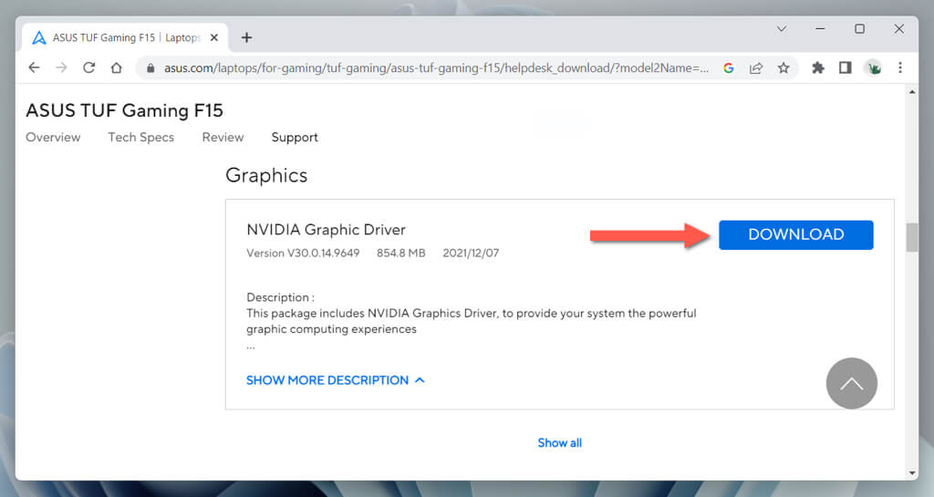Open the Chrome three-dot menu

click(x=900, y=67)
